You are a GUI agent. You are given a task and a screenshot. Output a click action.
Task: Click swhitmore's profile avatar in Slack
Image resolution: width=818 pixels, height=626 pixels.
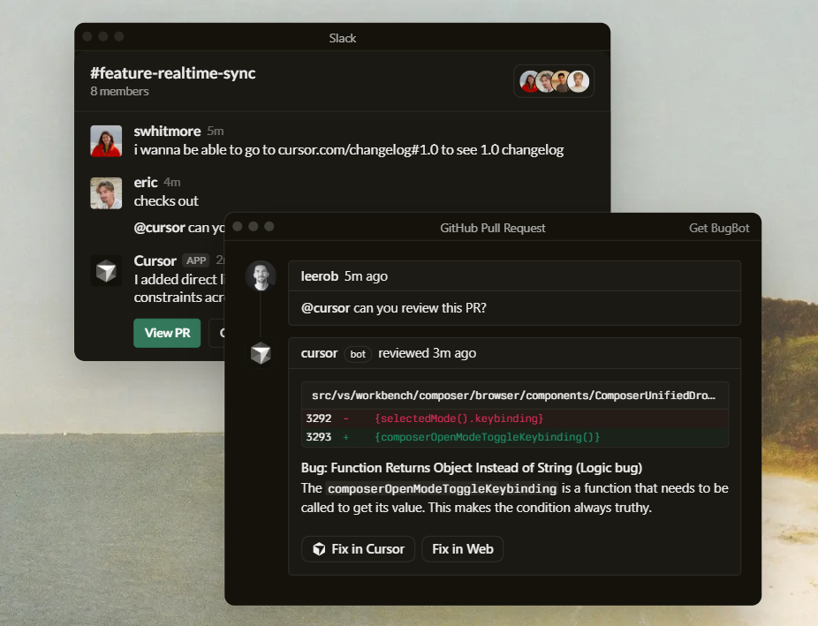[106, 141]
